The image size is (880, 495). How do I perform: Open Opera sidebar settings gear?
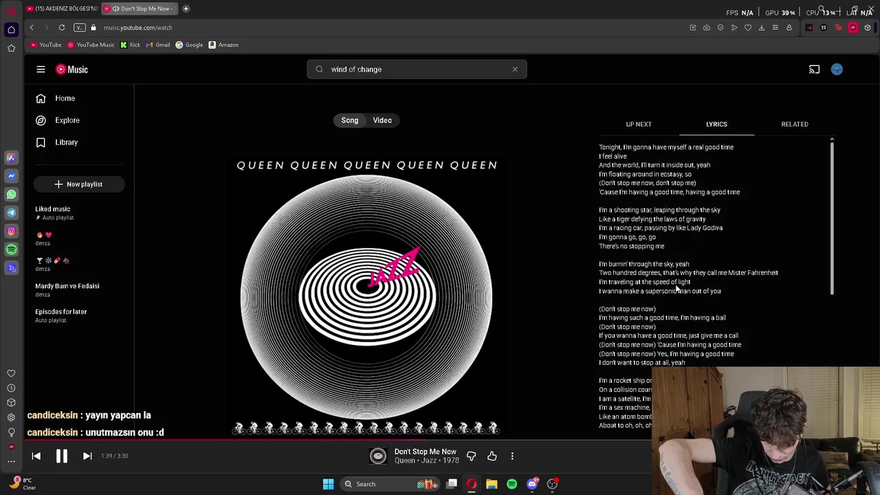coord(11,417)
